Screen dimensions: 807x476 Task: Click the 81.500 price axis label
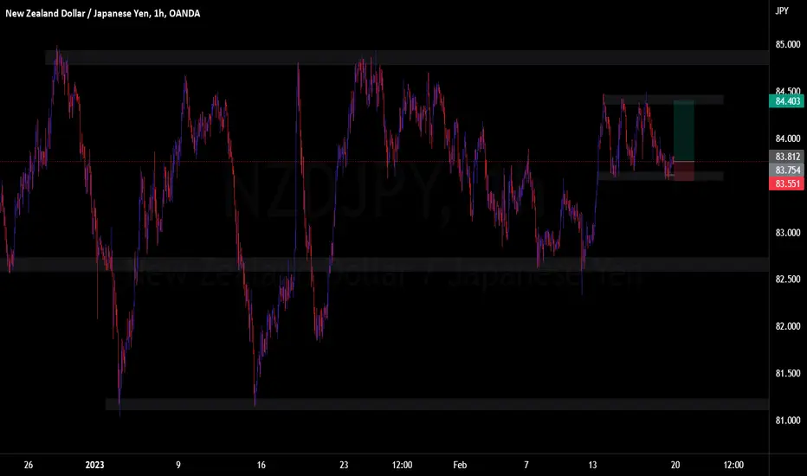(787, 373)
